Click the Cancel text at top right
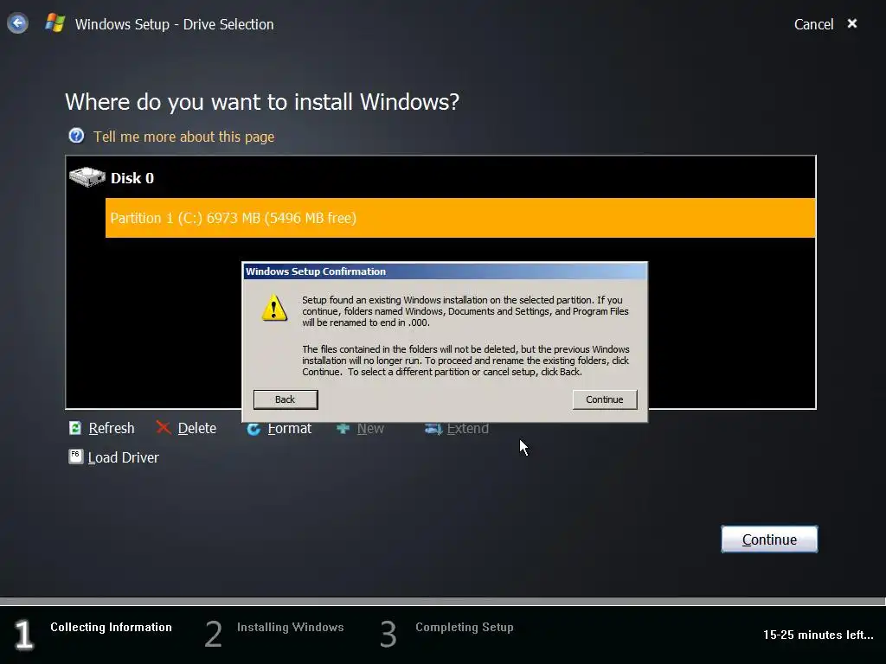The height and width of the screenshot is (664, 886). pyautogui.click(x=813, y=24)
